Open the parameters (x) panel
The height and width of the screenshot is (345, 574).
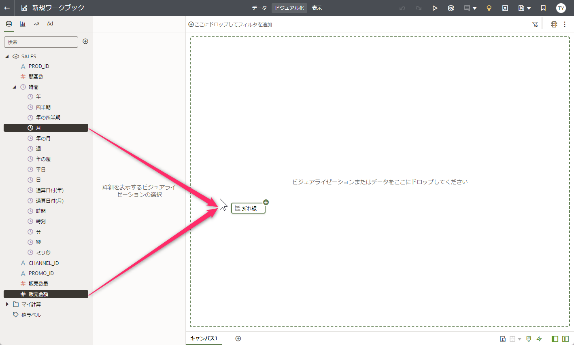pyautogui.click(x=50, y=24)
